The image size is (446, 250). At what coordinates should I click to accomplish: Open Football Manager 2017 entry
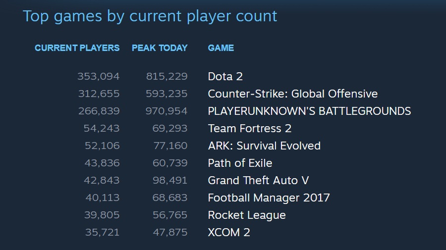269,198
